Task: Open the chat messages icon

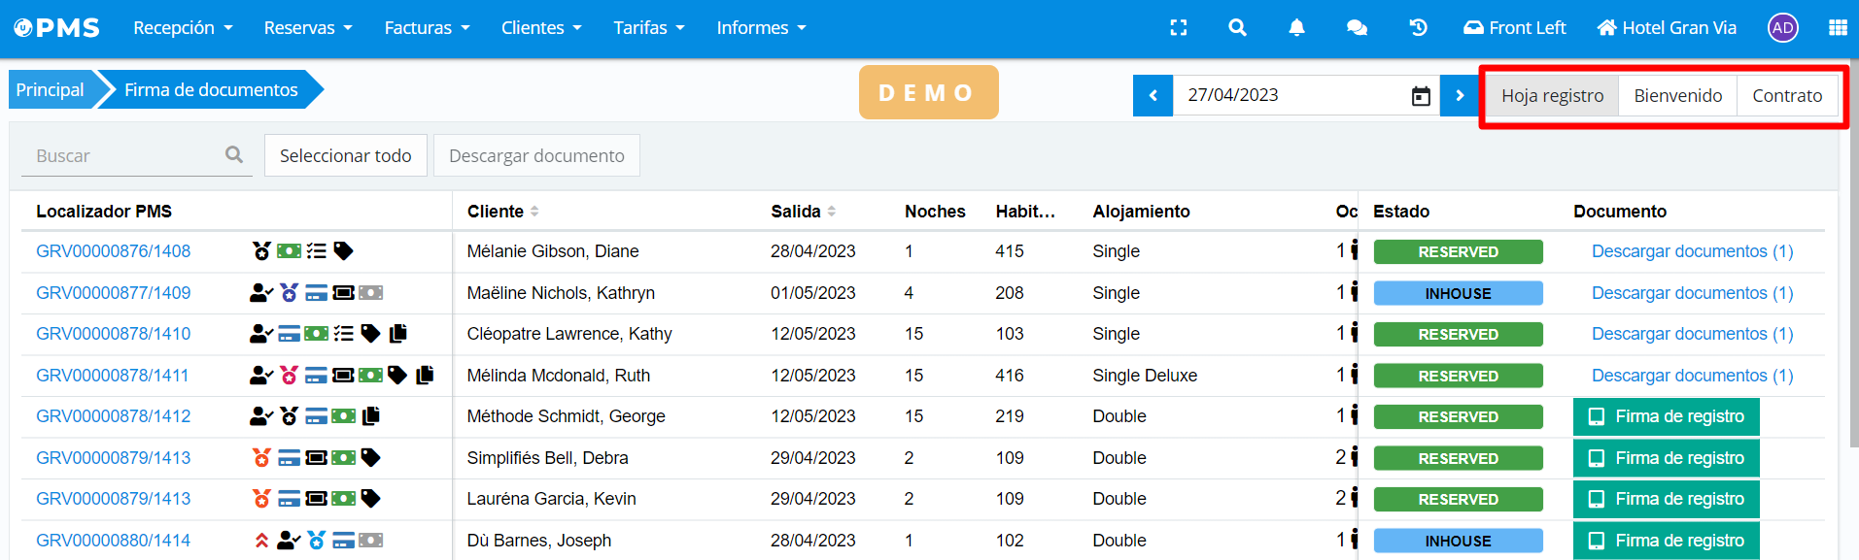Action: pyautogui.click(x=1357, y=28)
